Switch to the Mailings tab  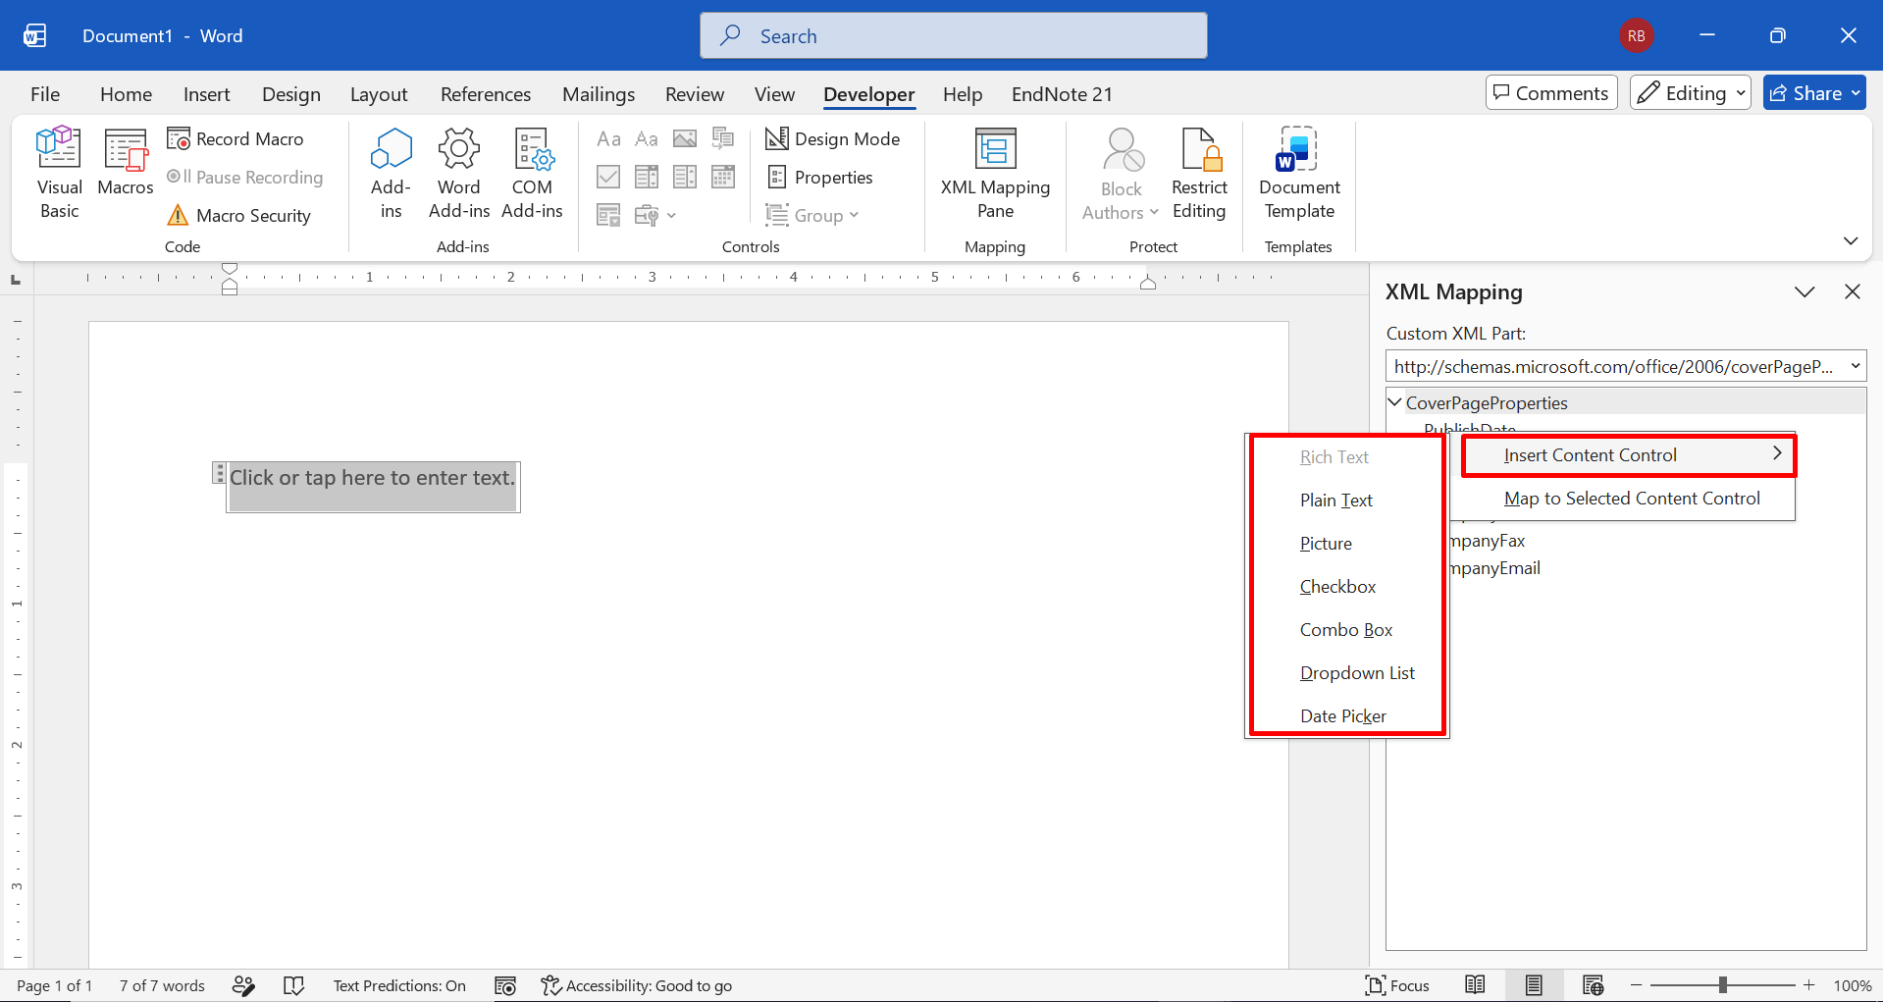coord(599,94)
